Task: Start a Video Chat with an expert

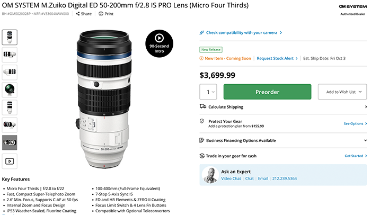Action: pyautogui.click(x=231, y=178)
